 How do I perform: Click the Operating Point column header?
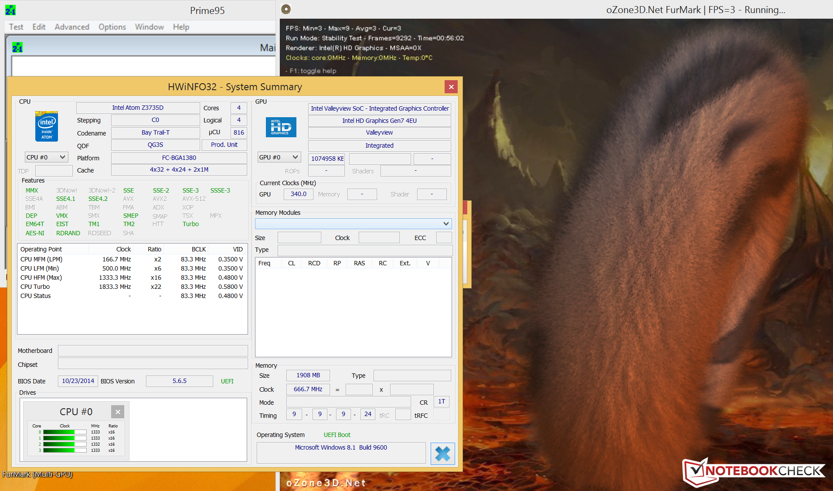click(x=53, y=249)
